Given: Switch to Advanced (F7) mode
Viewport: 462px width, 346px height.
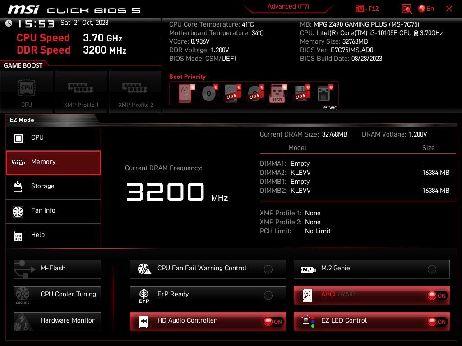Looking at the screenshot, I should (288, 6).
